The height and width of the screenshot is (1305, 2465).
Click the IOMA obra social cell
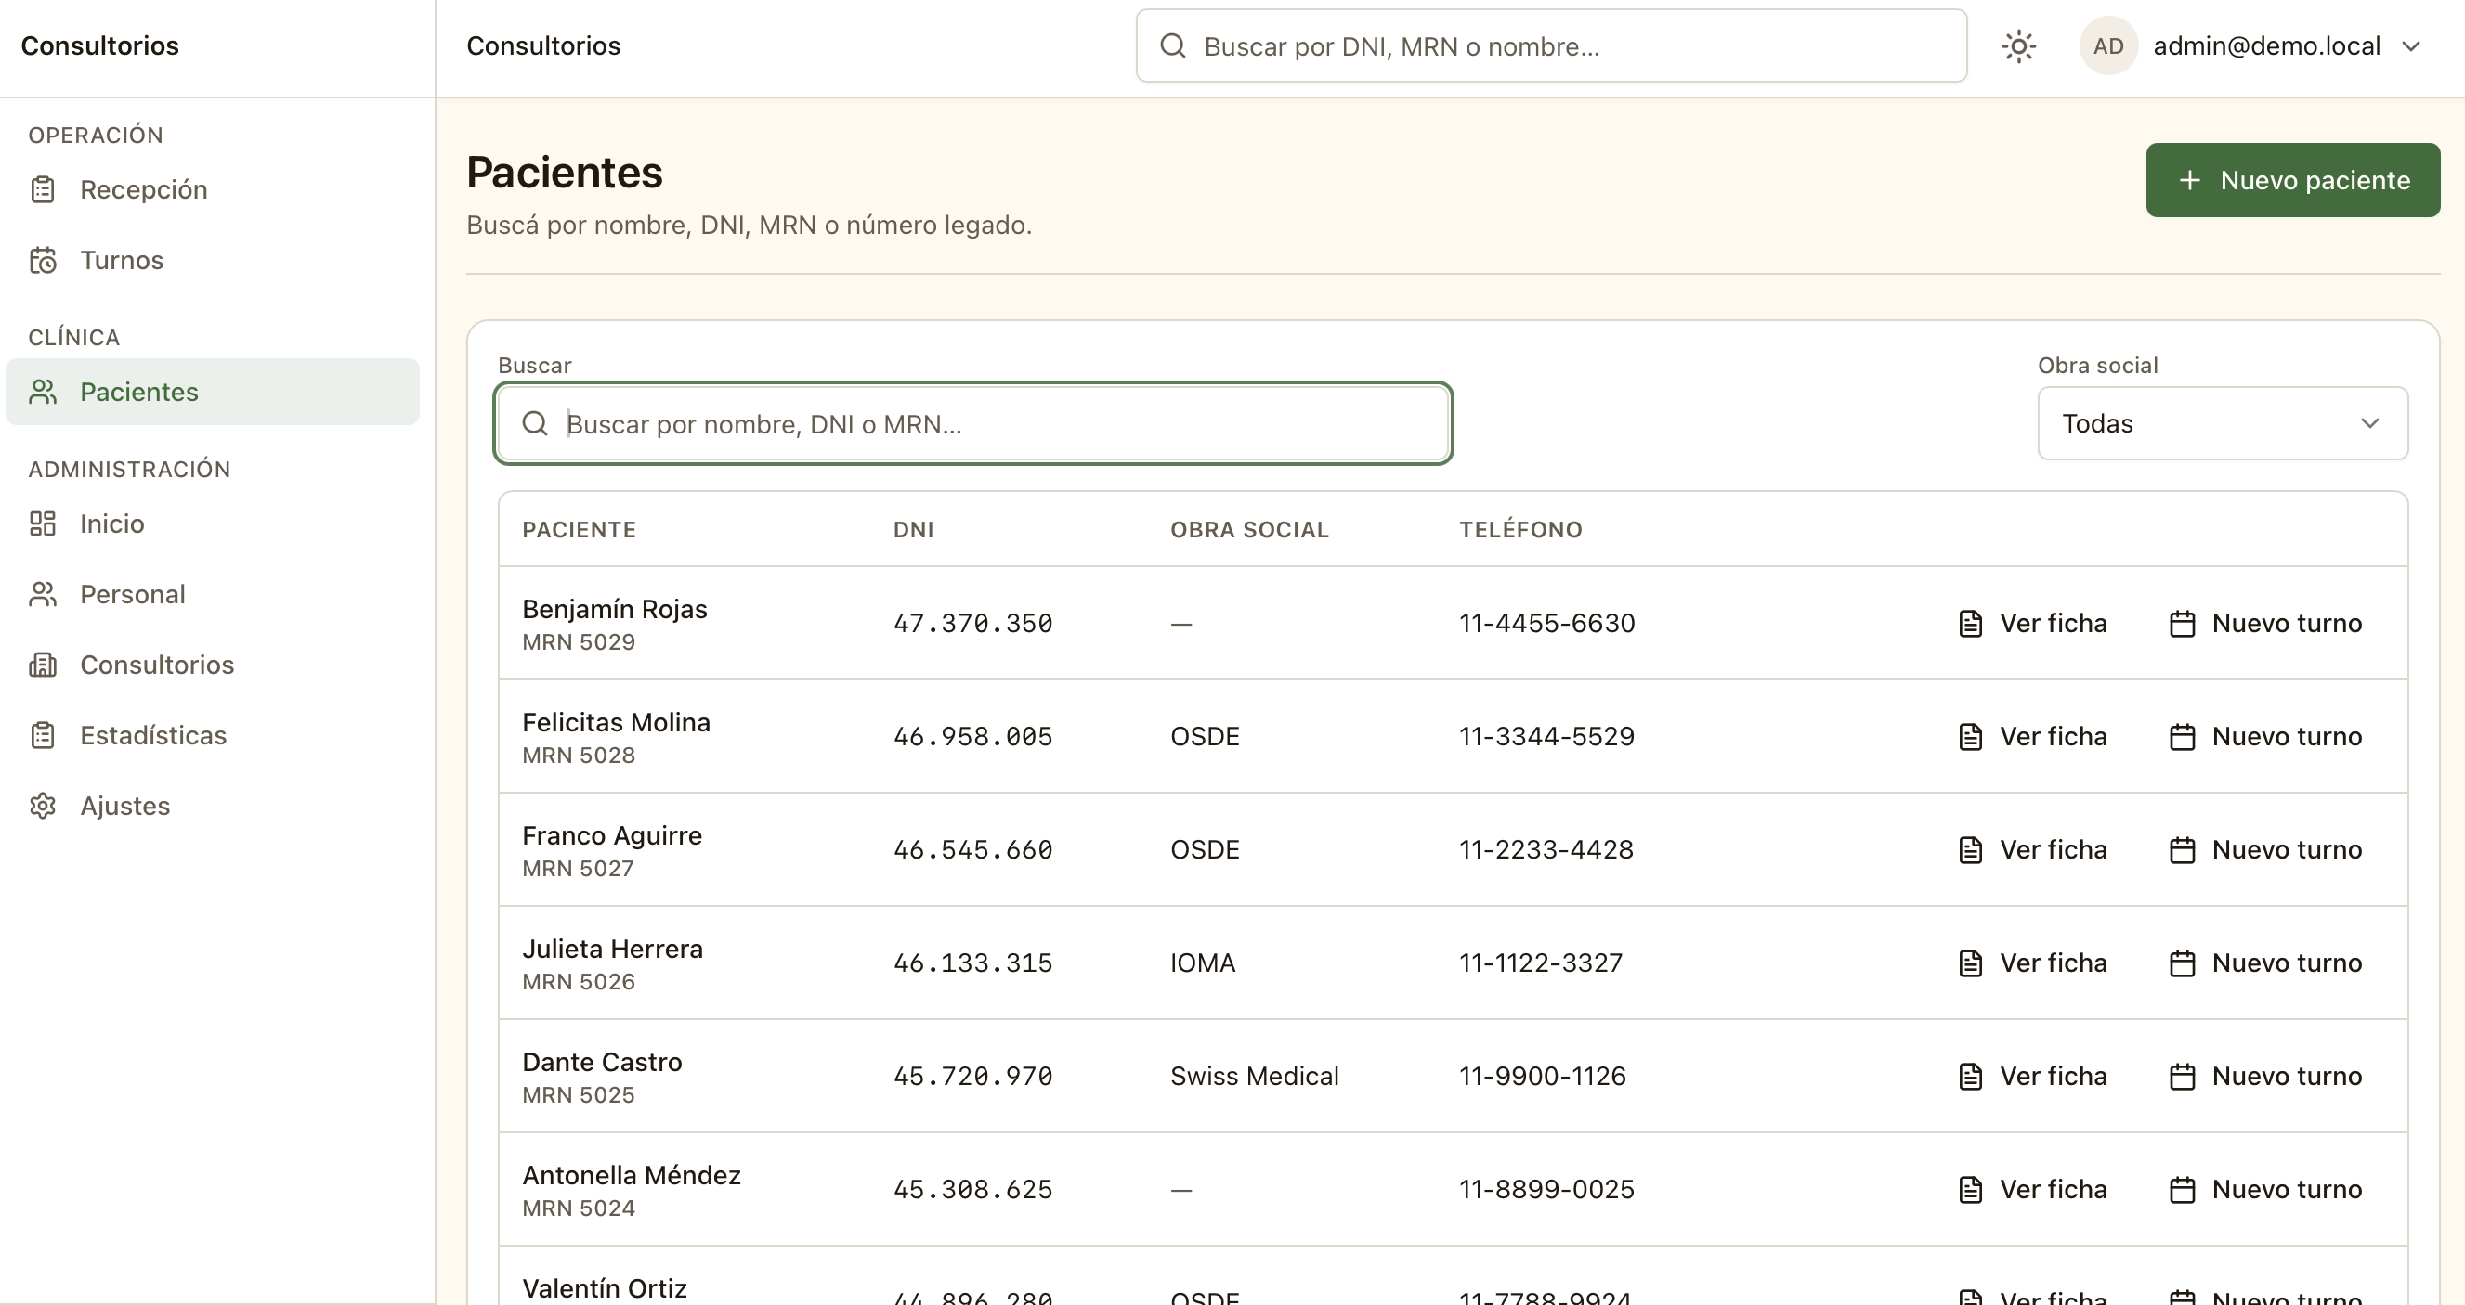point(1203,963)
